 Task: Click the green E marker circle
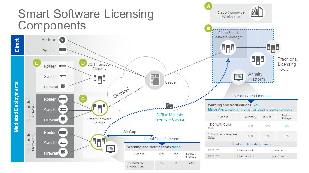pyautogui.click(x=37, y=63)
